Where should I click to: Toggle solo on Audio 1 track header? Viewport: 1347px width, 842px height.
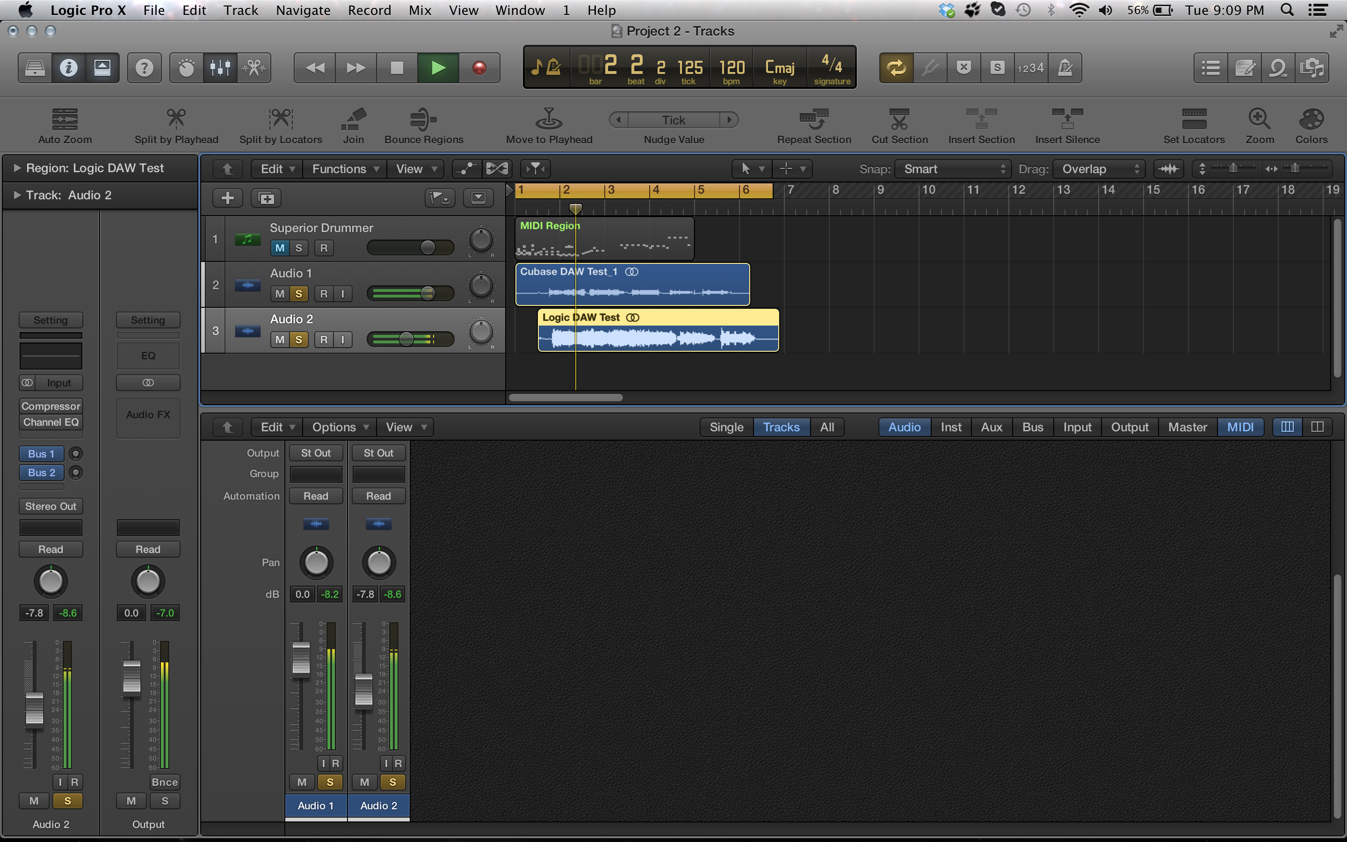pos(299,293)
